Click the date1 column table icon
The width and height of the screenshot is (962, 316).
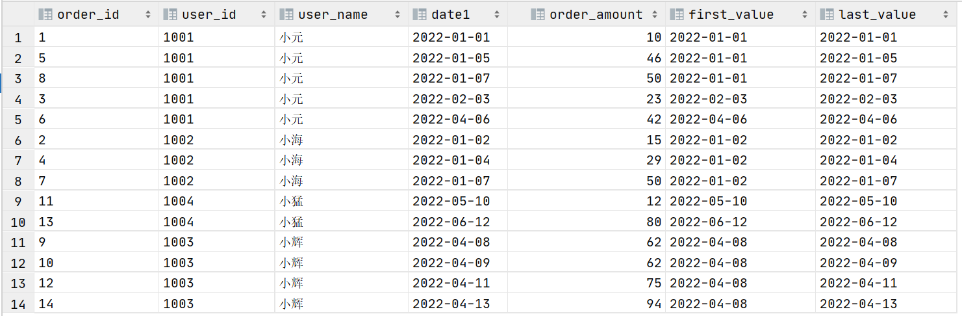pyautogui.click(x=420, y=14)
